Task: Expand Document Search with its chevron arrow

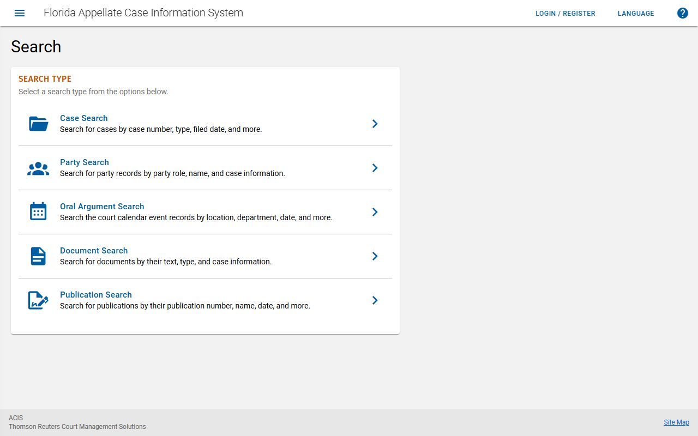Action: [375, 256]
